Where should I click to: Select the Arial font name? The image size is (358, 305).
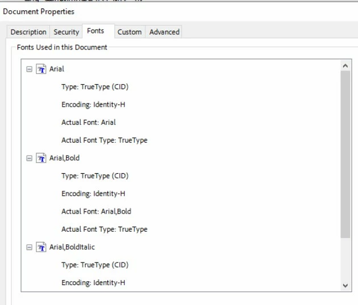57,69
